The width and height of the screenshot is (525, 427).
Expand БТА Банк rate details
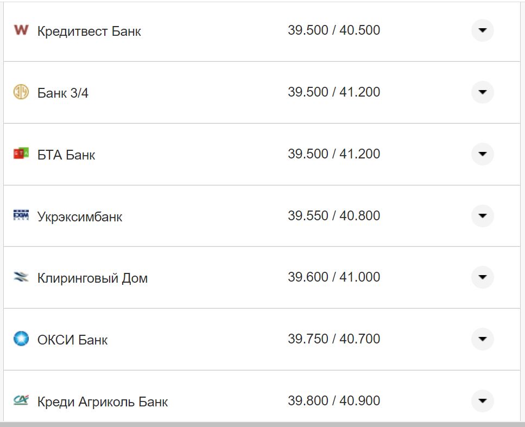click(482, 154)
